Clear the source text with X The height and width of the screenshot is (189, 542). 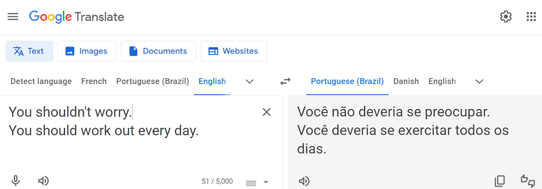(267, 112)
